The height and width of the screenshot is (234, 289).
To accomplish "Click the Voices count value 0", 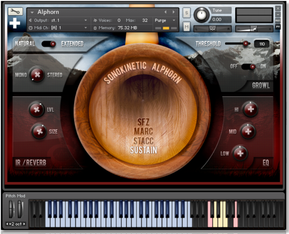I will 119,20.
